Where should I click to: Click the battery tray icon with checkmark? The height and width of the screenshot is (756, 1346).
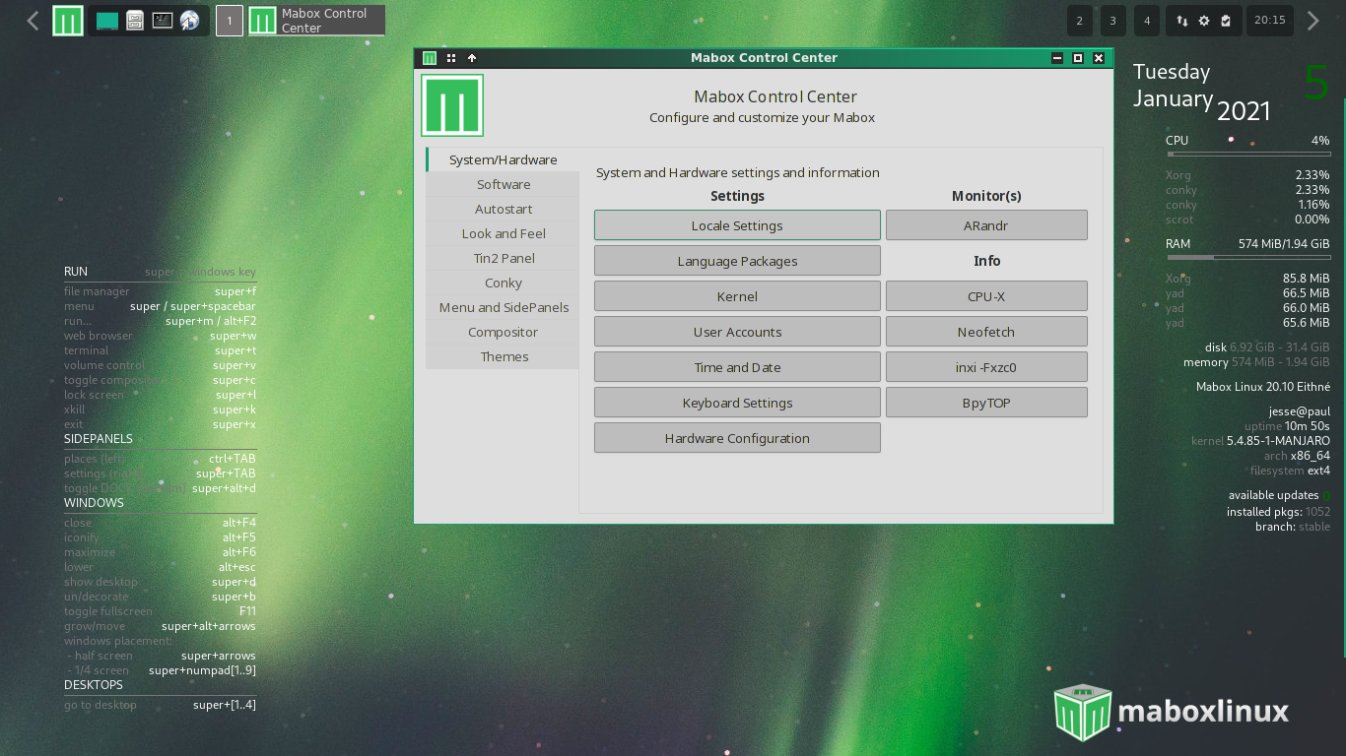[x=1225, y=21]
